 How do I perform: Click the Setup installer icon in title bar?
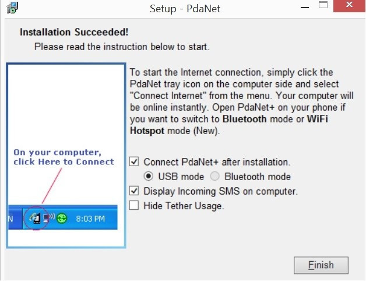[x=12, y=8]
